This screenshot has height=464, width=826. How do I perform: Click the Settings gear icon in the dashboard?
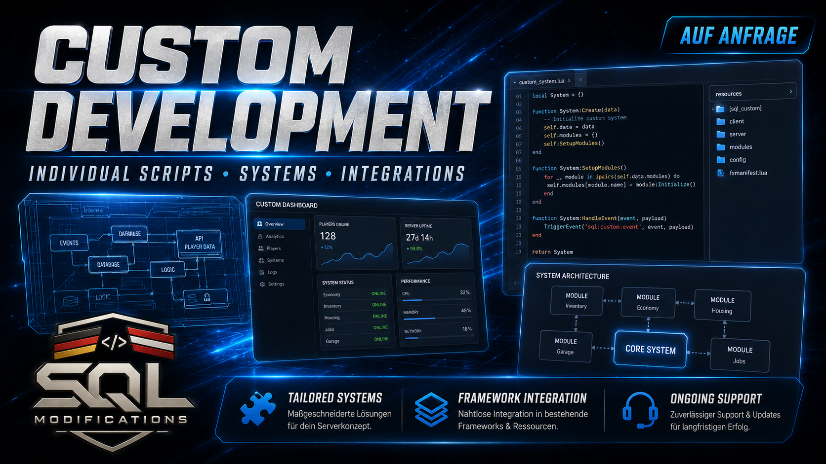coord(262,284)
